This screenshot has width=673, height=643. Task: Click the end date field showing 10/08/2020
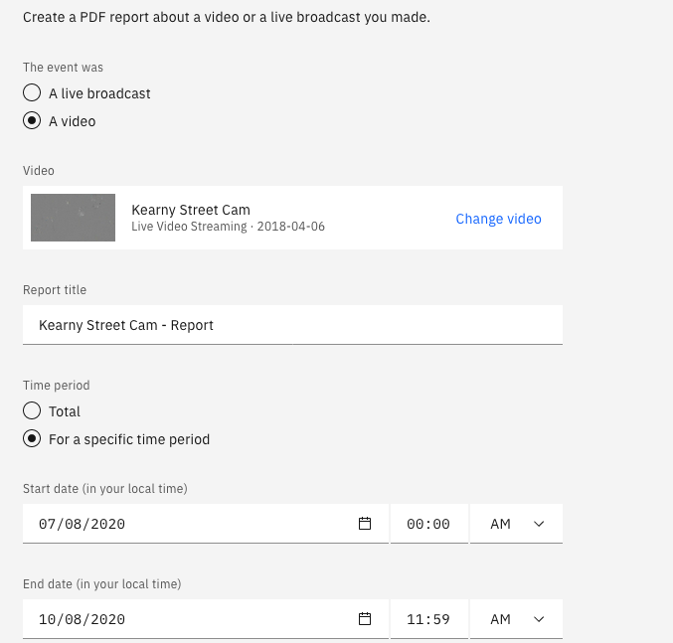coord(206,619)
